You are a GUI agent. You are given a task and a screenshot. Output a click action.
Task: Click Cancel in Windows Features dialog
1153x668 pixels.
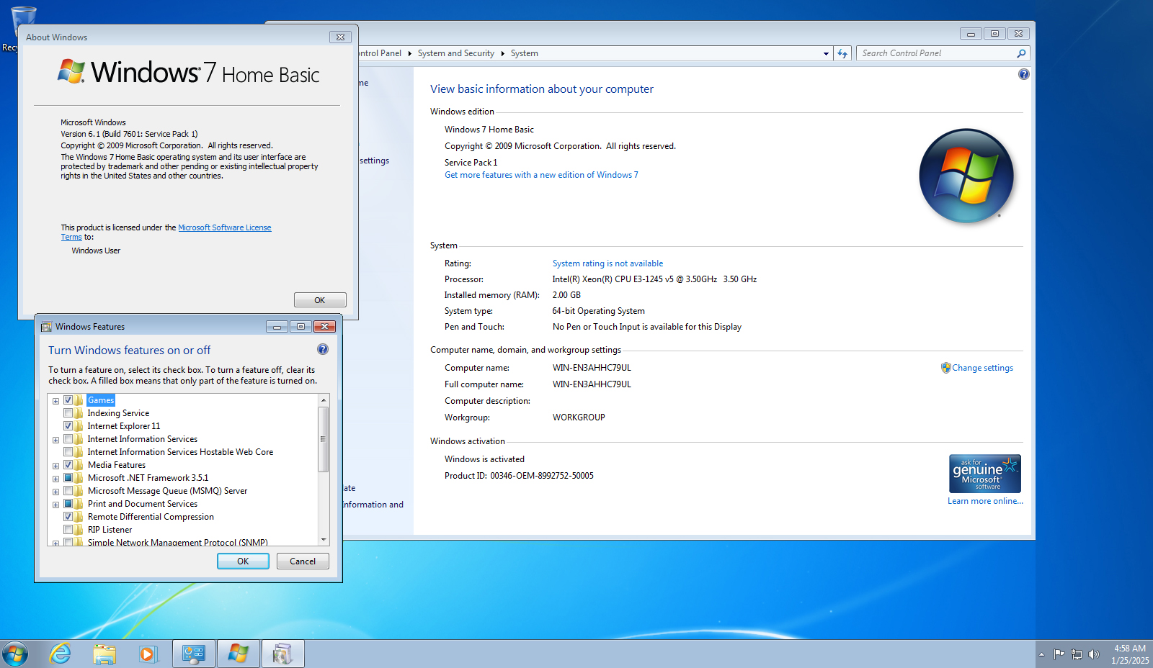pyautogui.click(x=303, y=561)
